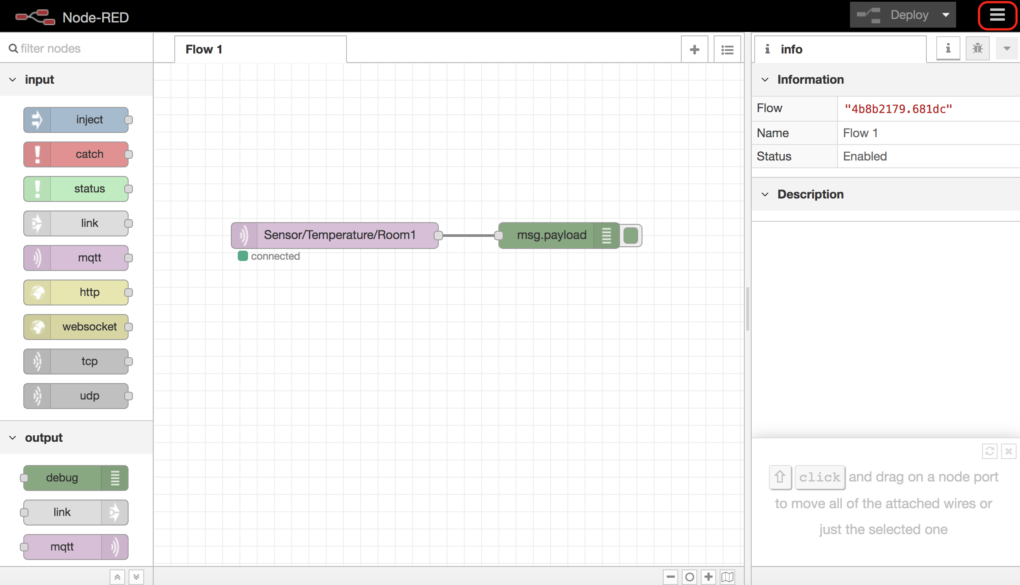
Task: Select the output link node in palette
Action: click(76, 513)
